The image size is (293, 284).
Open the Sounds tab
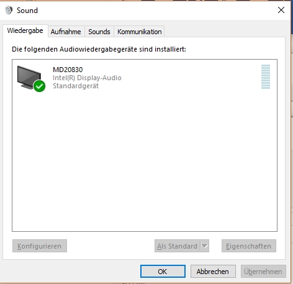pyautogui.click(x=99, y=32)
